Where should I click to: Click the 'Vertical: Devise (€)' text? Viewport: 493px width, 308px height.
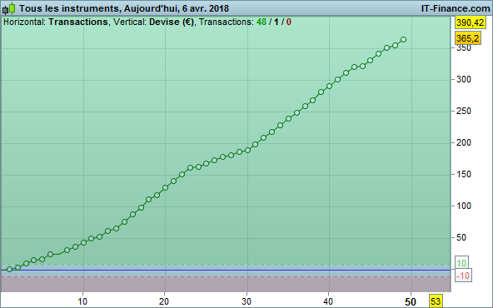coord(153,22)
